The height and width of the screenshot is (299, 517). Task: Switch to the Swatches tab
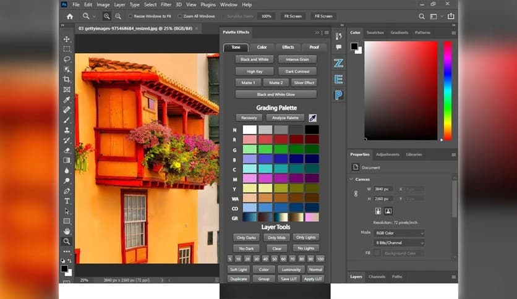375,33
